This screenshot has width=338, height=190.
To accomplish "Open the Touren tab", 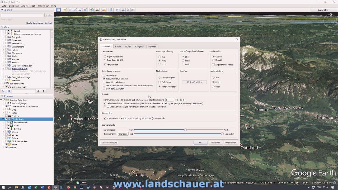I will [128, 47].
